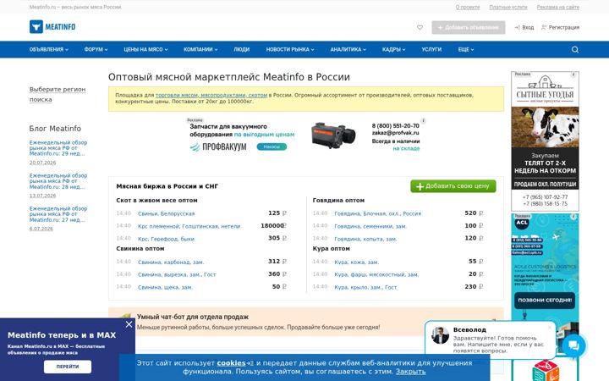Open blog review for week 29
Viewport: 609px width, 381px height.
point(58,147)
